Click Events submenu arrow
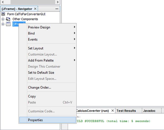This screenshot has width=164, height=130. (75, 39)
